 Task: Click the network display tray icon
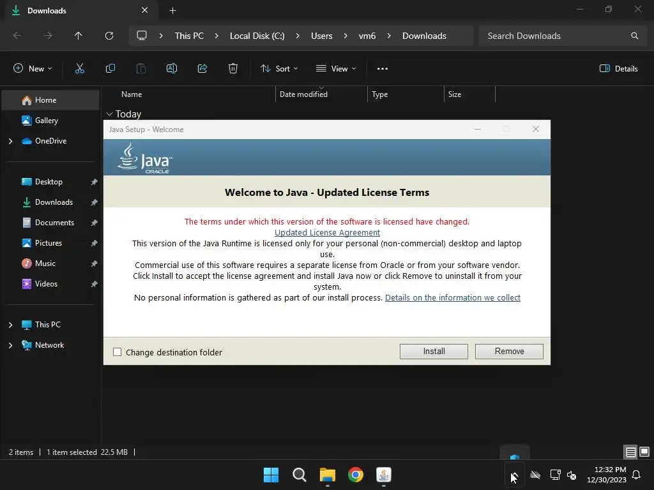(x=555, y=475)
